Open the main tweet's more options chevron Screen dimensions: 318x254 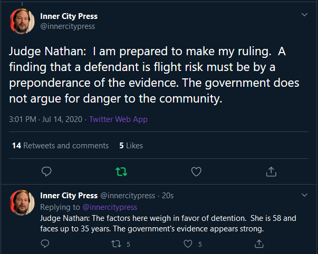point(304,15)
